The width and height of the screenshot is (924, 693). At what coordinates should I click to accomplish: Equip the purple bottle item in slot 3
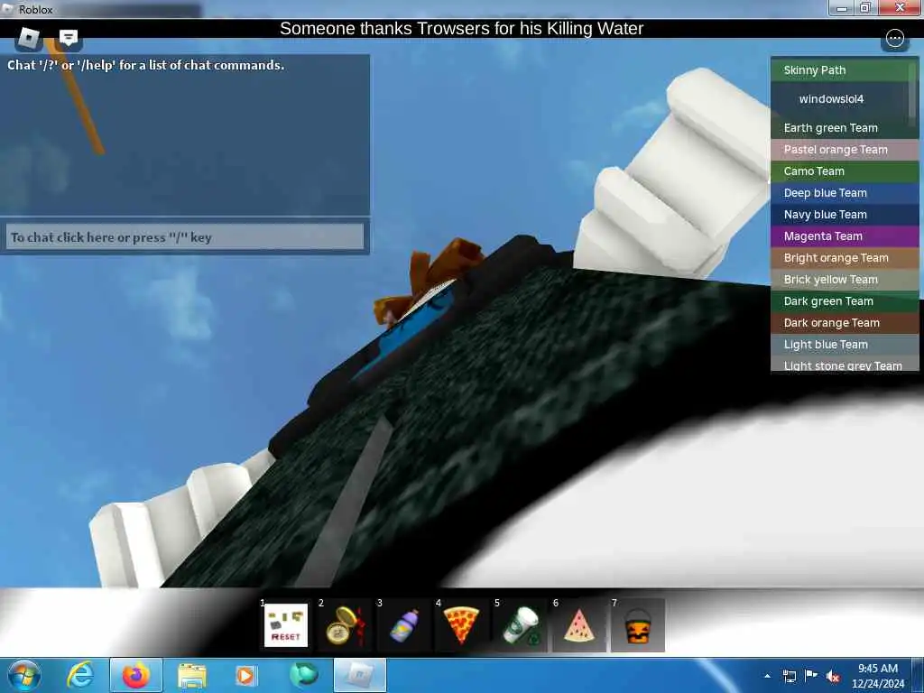point(403,625)
